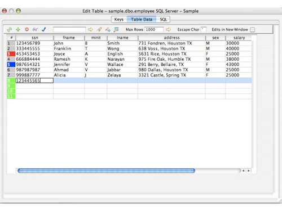
Task: Click cell with ssn 123456789
Action: pos(34,43)
